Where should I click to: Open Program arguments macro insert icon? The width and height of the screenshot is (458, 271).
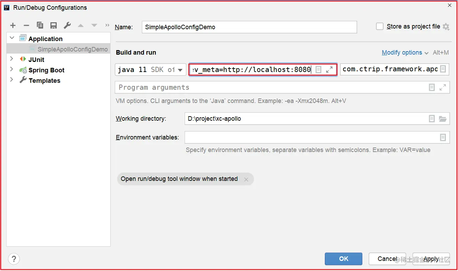[432, 87]
